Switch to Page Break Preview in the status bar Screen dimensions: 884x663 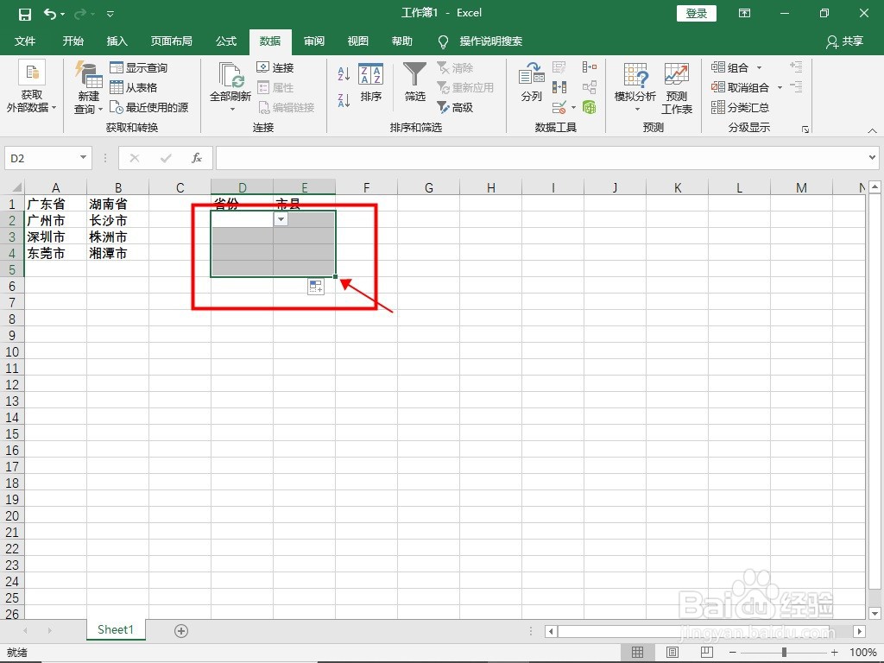[x=706, y=653]
